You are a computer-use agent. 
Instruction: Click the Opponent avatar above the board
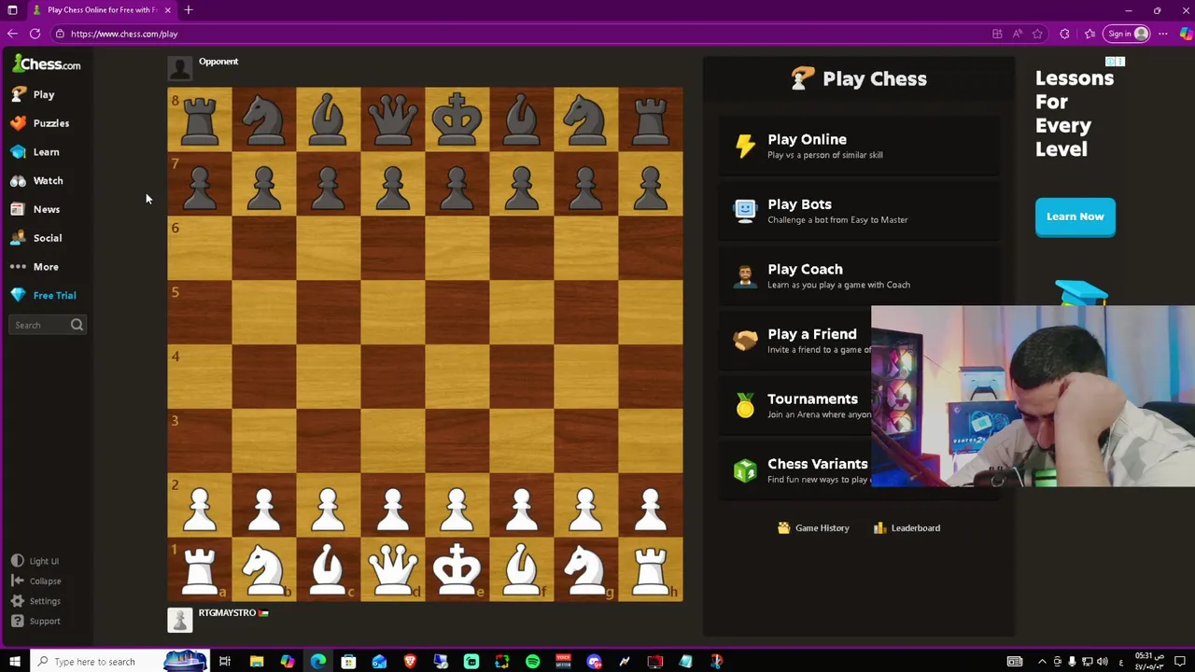click(180, 67)
